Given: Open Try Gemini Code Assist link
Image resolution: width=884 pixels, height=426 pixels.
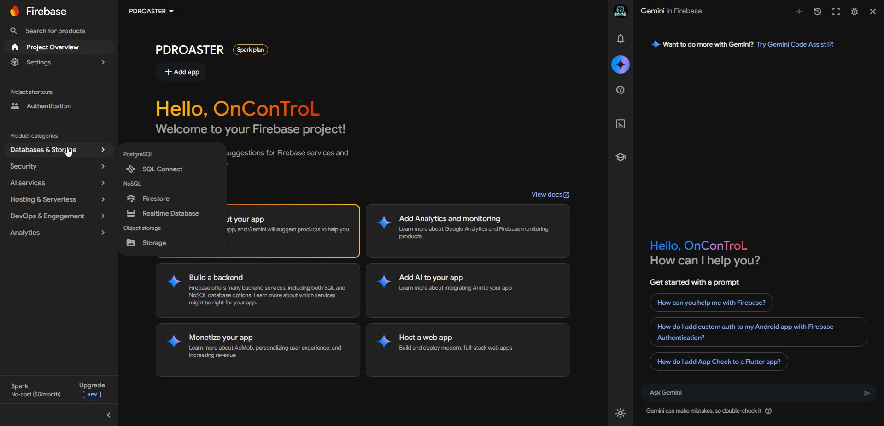Looking at the screenshot, I should click(795, 44).
